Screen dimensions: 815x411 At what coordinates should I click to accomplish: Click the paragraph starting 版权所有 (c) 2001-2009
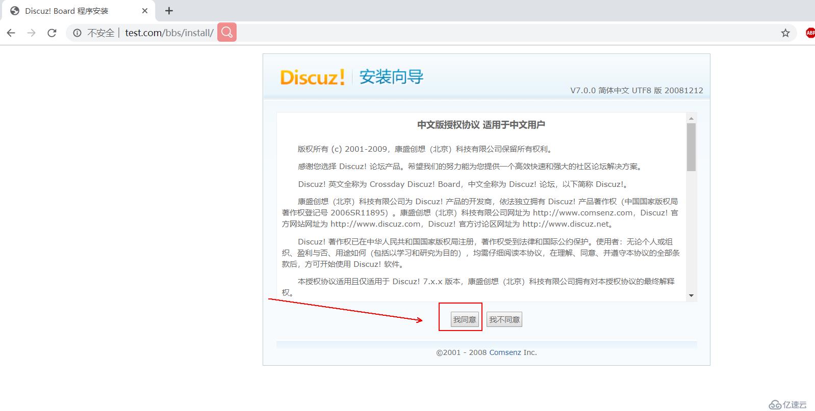(x=425, y=149)
